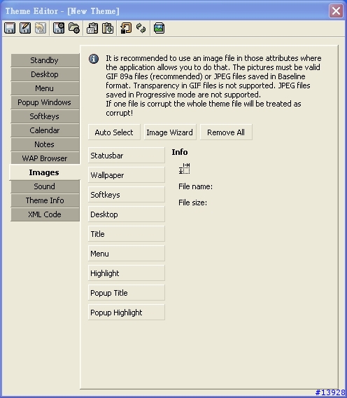This screenshot has height=398, width=347.
Task: Choose the Popup Title image button
Action: coord(126,292)
